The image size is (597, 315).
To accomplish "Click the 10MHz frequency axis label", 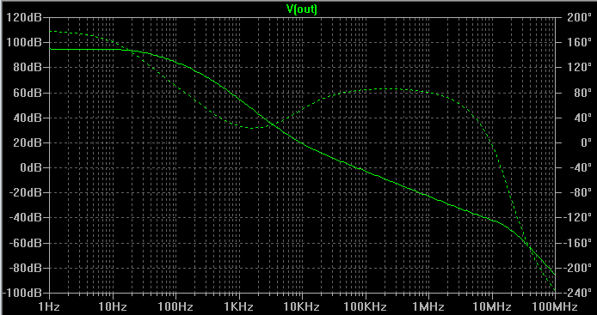I will pyautogui.click(x=492, y=306).
